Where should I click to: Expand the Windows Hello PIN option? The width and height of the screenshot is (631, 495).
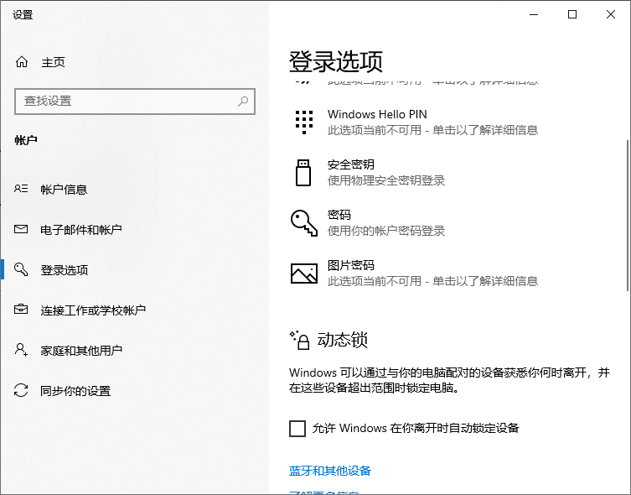[x=377, y=115]
